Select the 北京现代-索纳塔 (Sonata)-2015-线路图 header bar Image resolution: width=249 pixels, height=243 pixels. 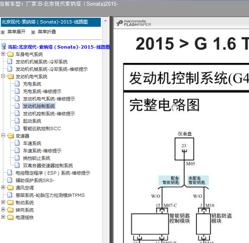[x=51, y=22]
